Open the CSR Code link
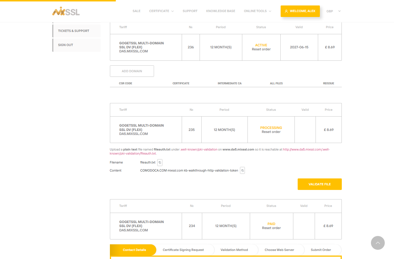 tap(125, 83)
